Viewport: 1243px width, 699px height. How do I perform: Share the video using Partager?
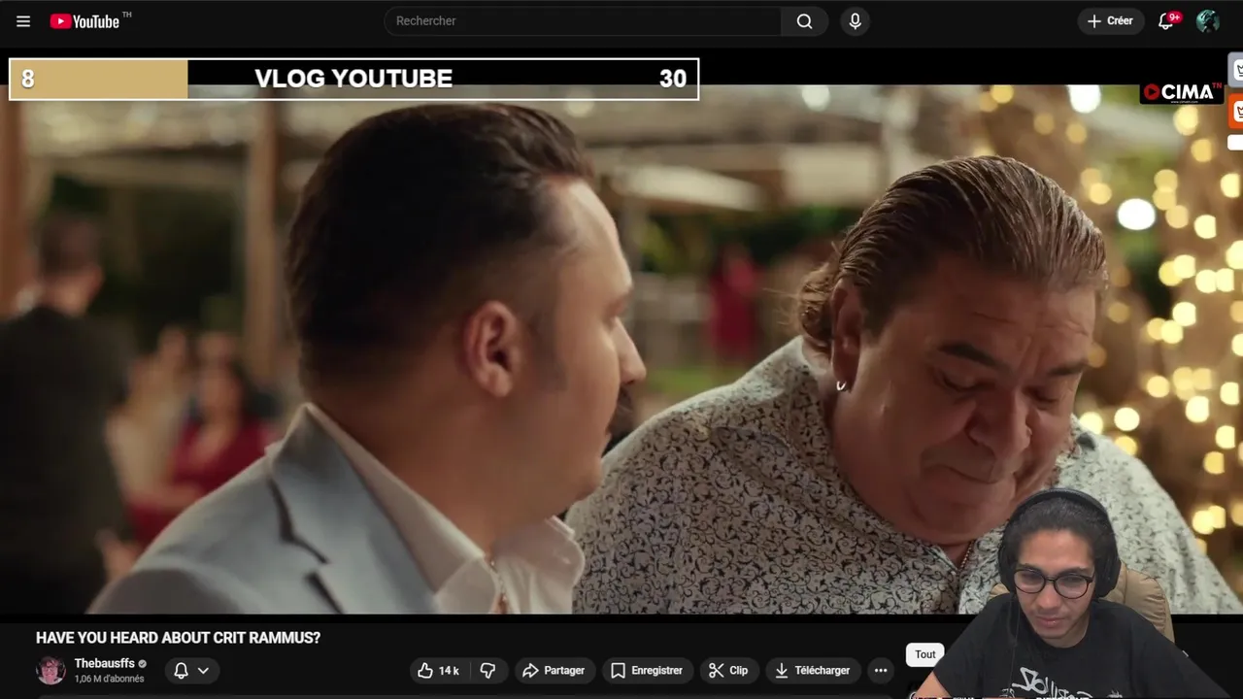[x=554, y=670]
